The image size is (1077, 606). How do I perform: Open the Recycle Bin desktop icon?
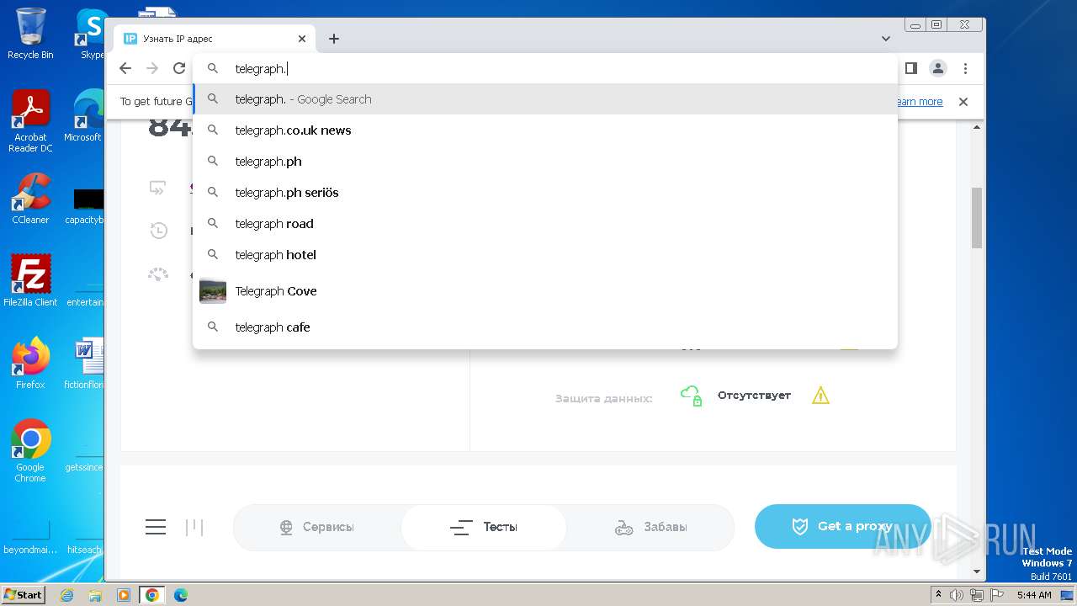(x=30, y=34)
